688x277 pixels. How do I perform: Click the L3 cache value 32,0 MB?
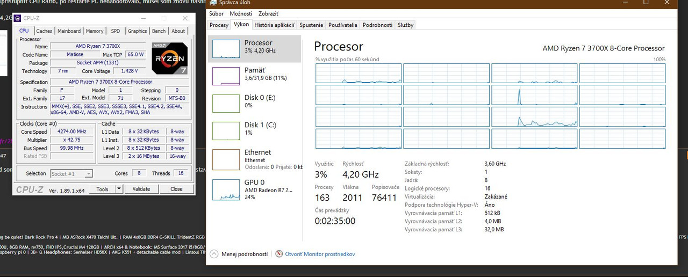coord(494,229)
